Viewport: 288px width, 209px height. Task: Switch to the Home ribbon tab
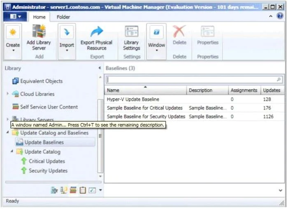[39, 17]
